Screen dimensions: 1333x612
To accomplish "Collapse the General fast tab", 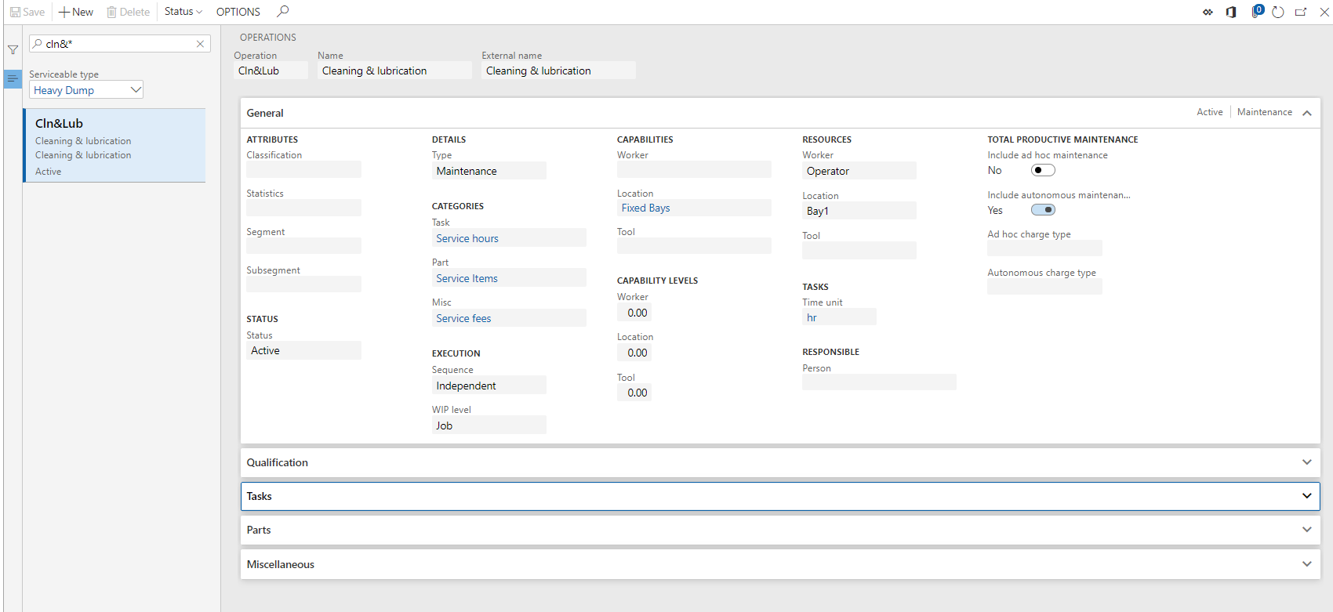I will 1307,113.
